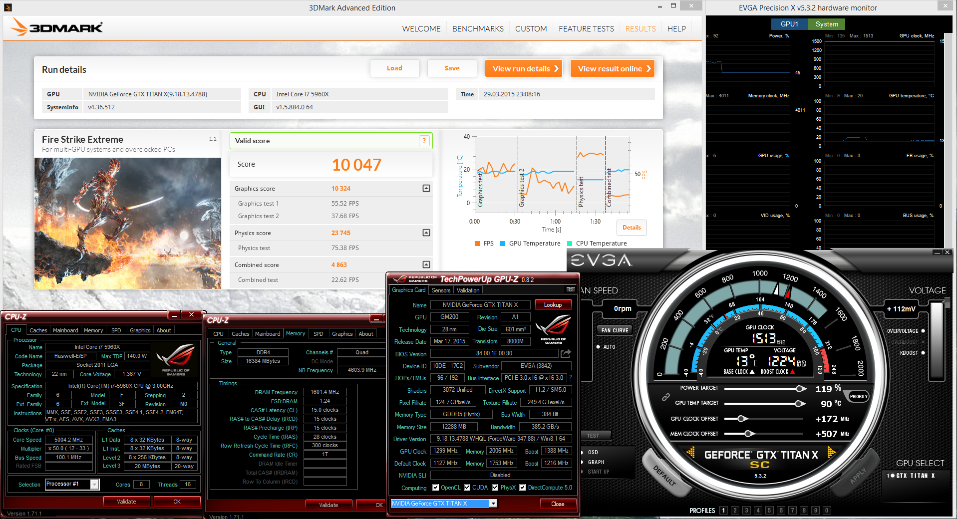Toggle the PhysX checkbox in GPU-Z
The image size is (957, 519).
[x=495, y=488]
